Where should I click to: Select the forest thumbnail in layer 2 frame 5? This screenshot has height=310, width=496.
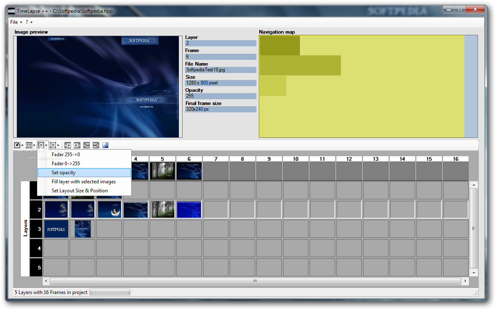[x=163, y=209]
